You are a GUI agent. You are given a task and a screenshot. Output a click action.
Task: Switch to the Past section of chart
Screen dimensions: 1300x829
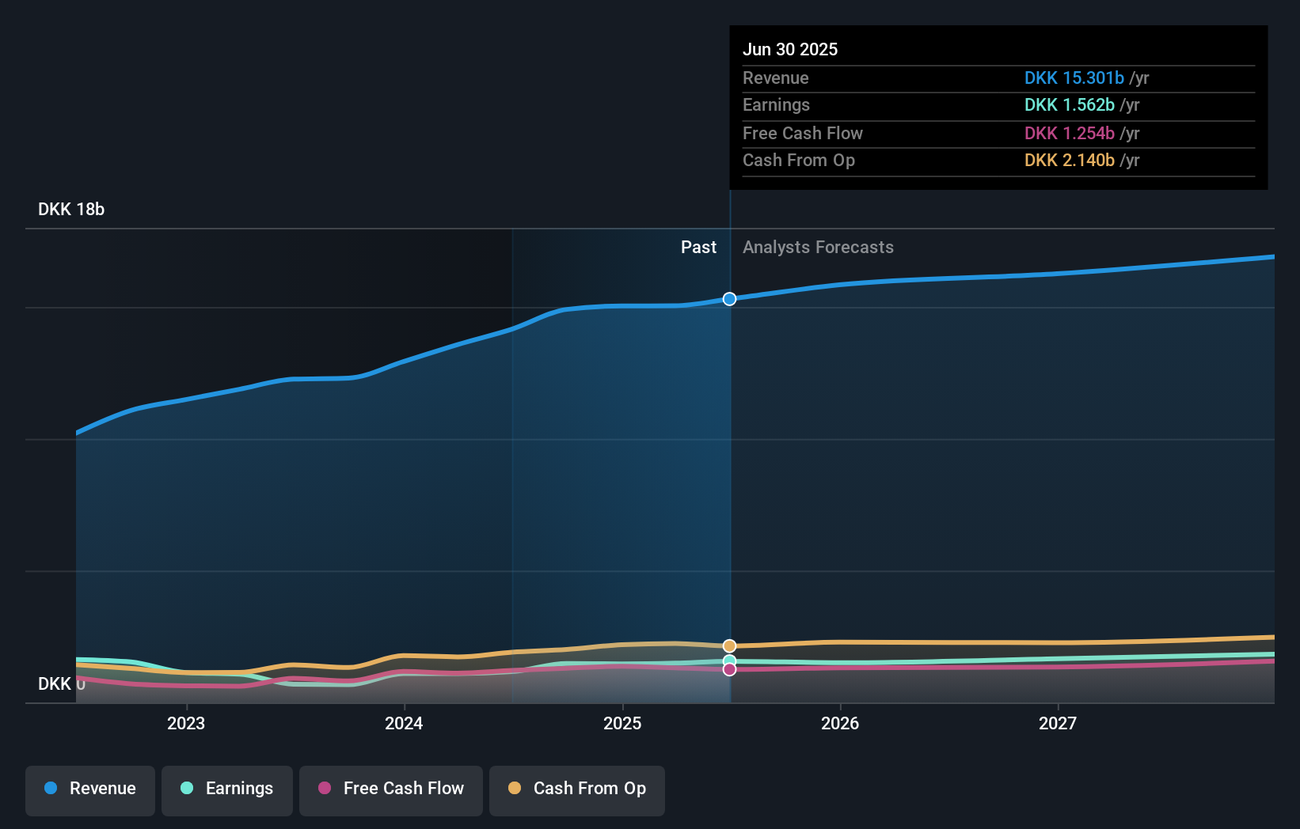[x=698, y=247]
